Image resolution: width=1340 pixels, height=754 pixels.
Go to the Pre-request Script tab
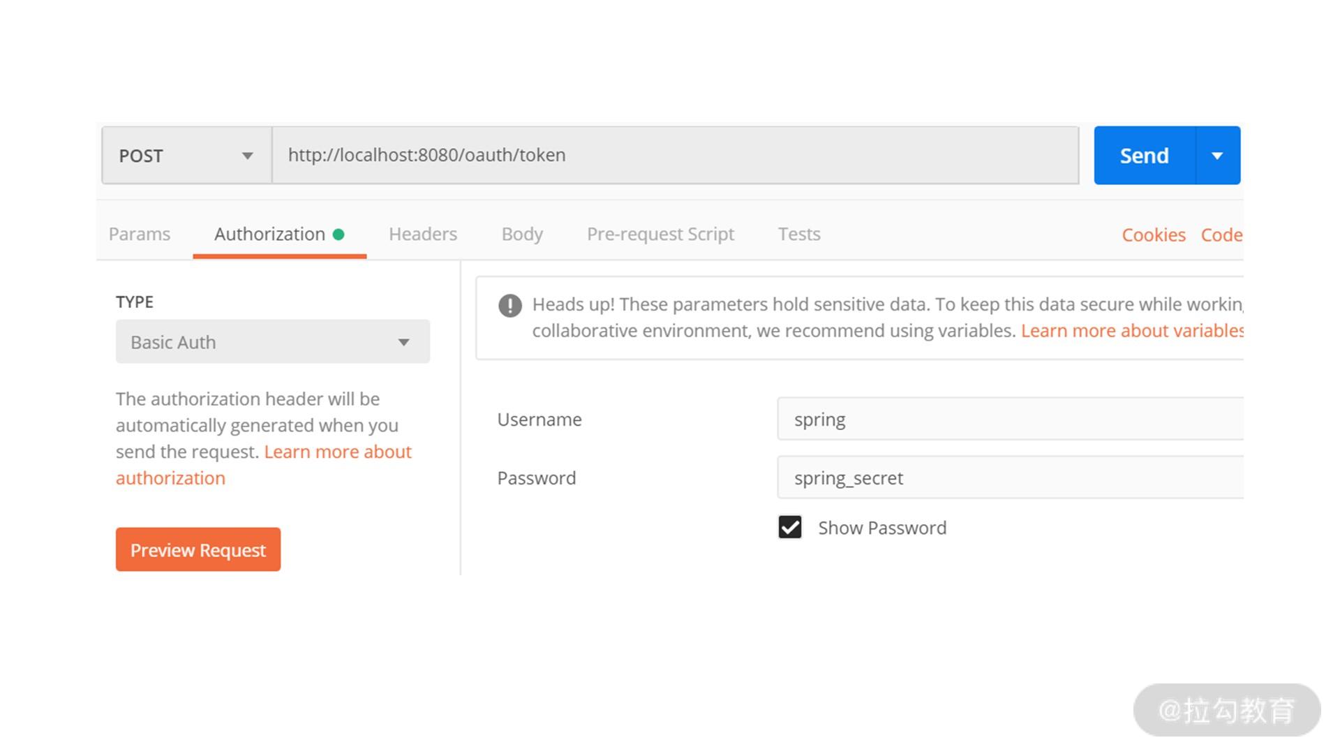(x=660, y=235)
